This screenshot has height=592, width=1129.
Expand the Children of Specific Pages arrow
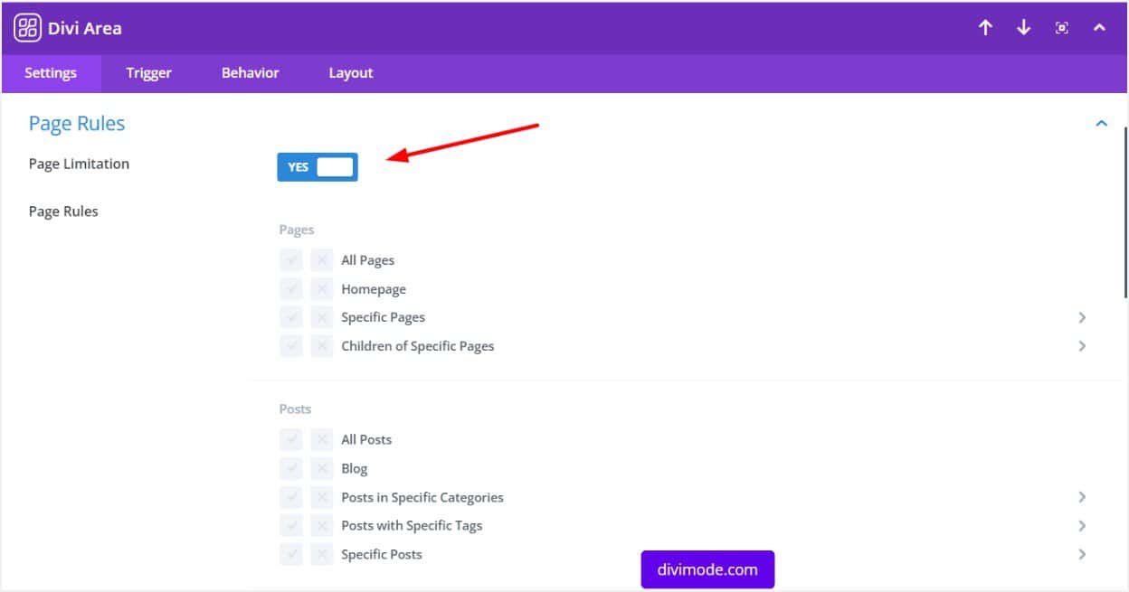[x=1082, y=346]
